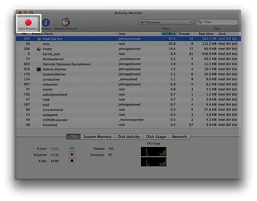Click the Sample Process icon
Image resolution: width=257 pixels, height=201 pixels.
(x=66, y=22)
